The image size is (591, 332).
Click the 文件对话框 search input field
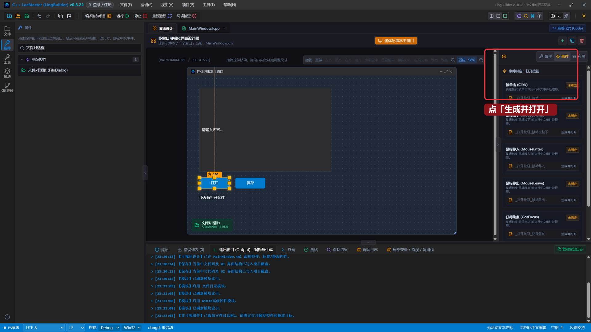click(79, 48)
